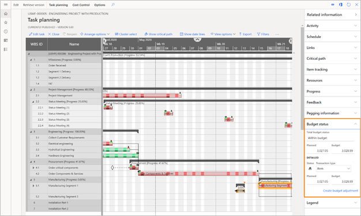Expand the Schedule section
Screen dimensions: 361x216
[332, 37]
